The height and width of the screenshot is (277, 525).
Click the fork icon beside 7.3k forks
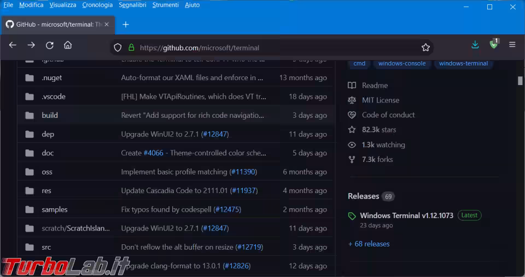pos(352,160)
